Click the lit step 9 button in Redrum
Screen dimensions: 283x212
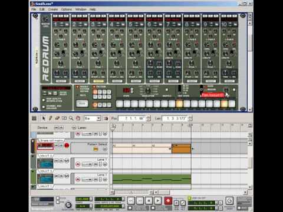(179, 104)
